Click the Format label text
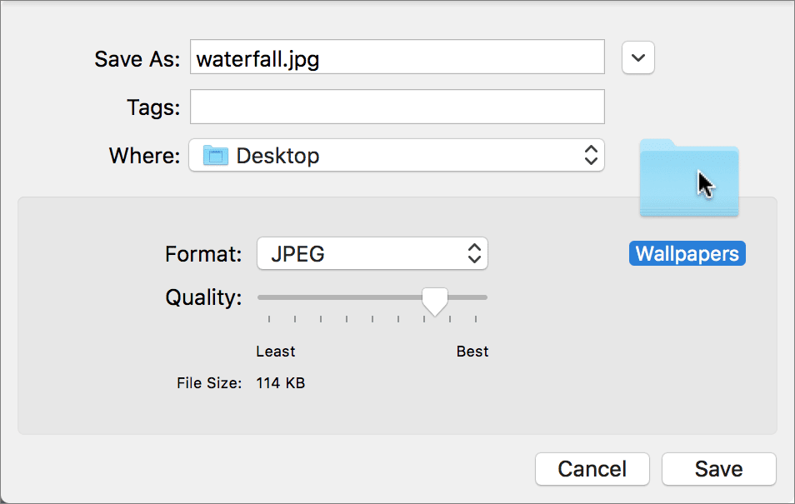 pos(203,253)
